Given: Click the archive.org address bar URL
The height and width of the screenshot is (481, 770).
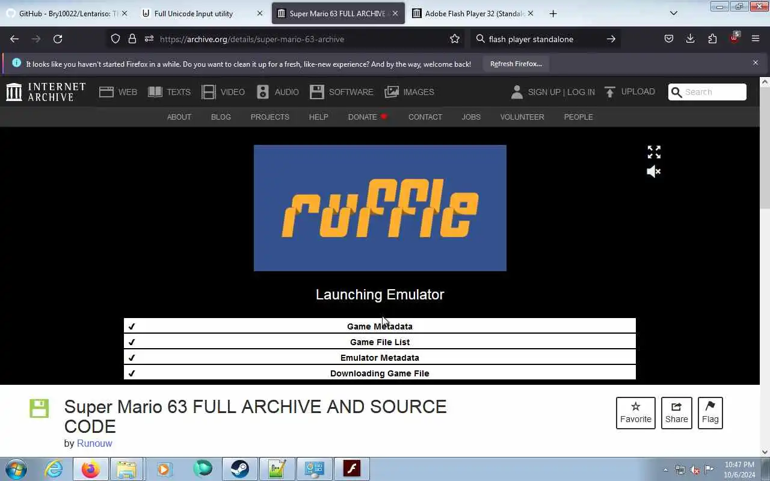Looking at the screenshot, I should click(x=252, y=39).
